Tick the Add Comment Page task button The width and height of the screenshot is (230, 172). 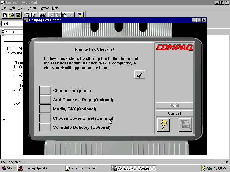45,99
